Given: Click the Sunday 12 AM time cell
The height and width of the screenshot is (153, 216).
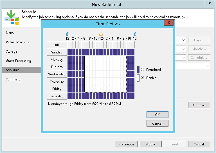Looking at the screenshot, I should (69, 52).
